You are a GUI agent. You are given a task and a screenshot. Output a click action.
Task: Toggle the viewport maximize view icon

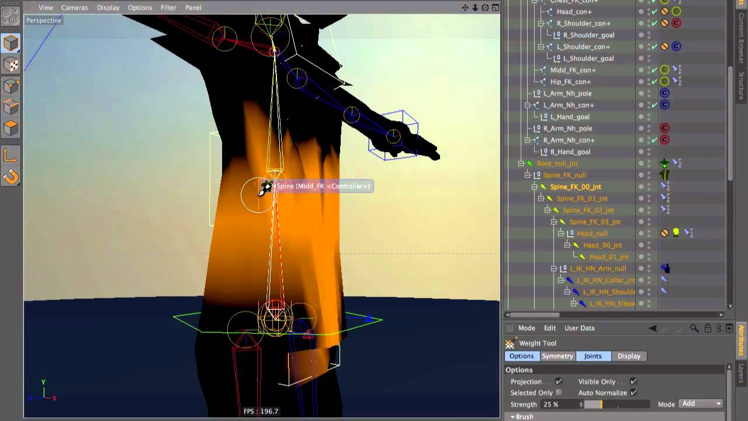click(496, 8)
